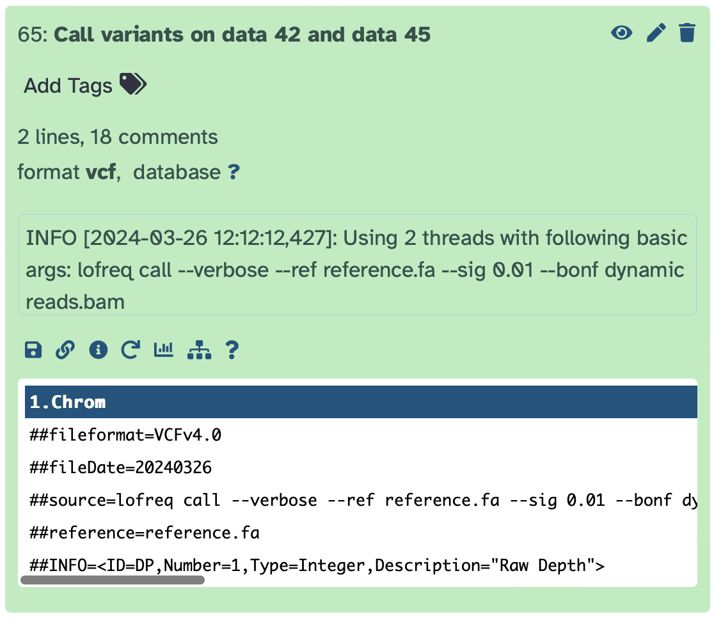The height and width of the screenshot is (619, 714).
Task: Click the database question mark link
Action: click(x=234, y=172)
